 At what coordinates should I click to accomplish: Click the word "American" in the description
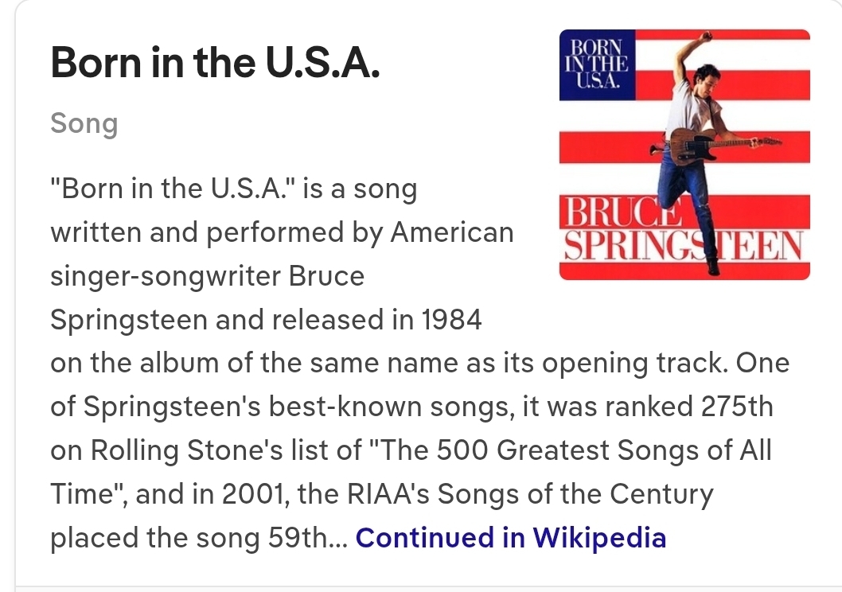[x=451, y=232]
